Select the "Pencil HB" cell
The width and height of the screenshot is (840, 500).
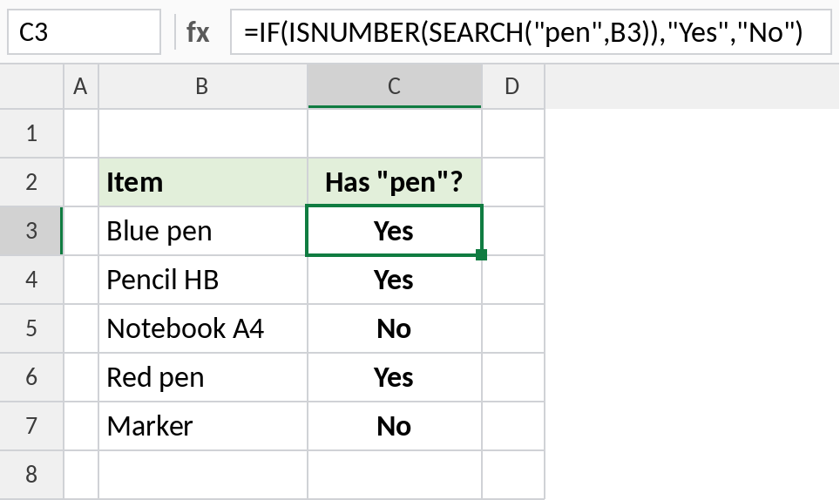202,280
